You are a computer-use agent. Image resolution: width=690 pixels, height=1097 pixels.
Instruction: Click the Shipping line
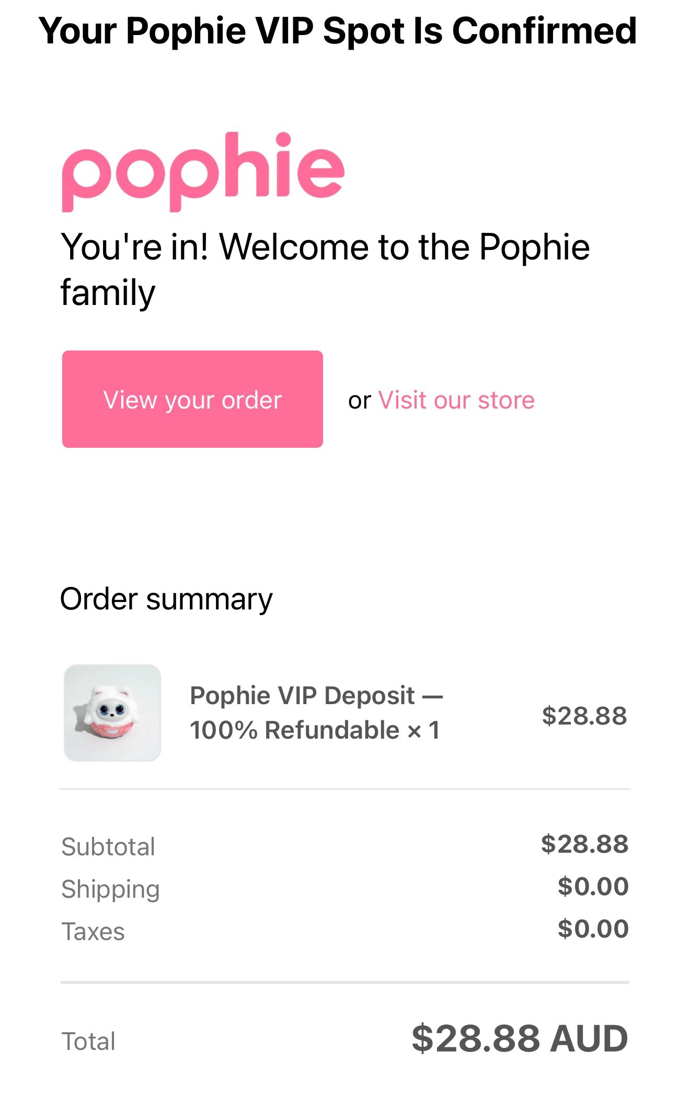[x=111, y=888]
